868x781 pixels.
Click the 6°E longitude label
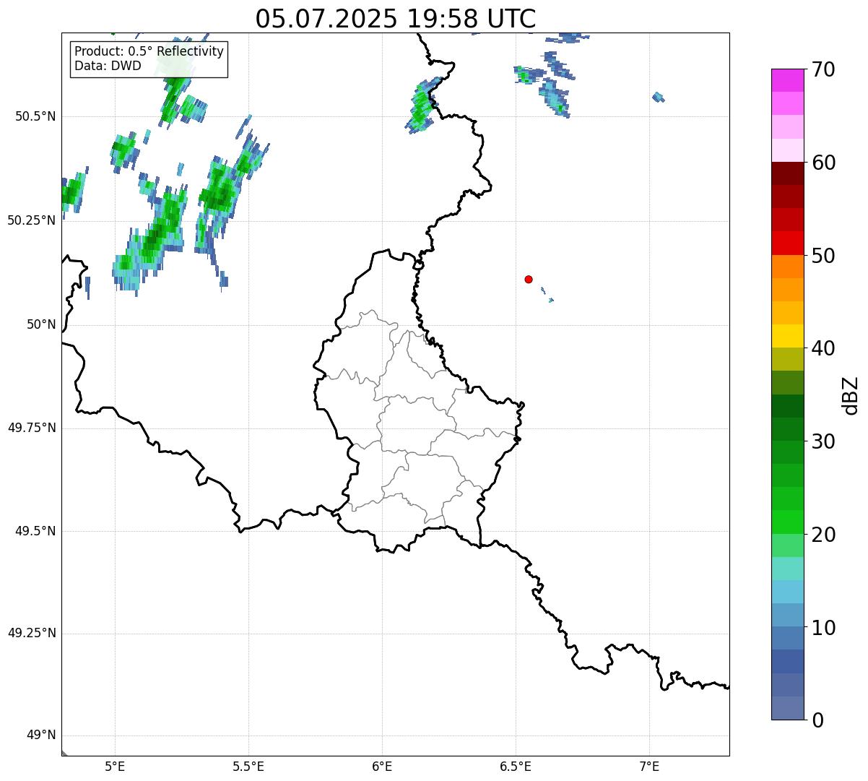[x=382, y=766]
